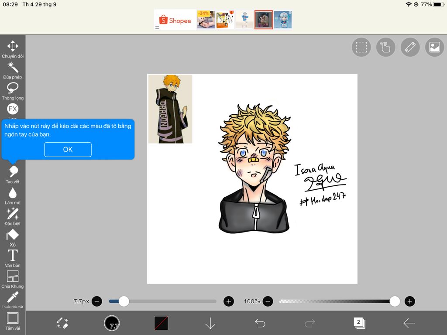Select the Thuốc nhỏ mắt eyedropper tool

pos(13,300)
